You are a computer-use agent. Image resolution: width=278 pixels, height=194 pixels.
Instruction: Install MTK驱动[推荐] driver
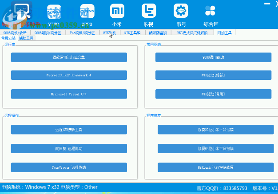pos(213,75)
